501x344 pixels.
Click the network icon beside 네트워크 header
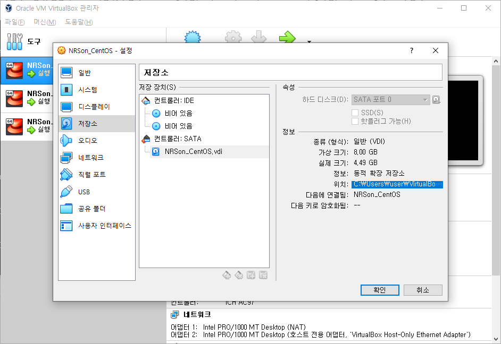[175, 315]
